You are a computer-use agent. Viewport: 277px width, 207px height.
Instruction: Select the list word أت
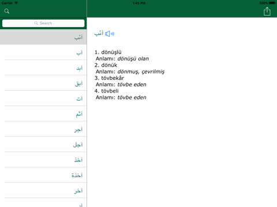[43, 98]
